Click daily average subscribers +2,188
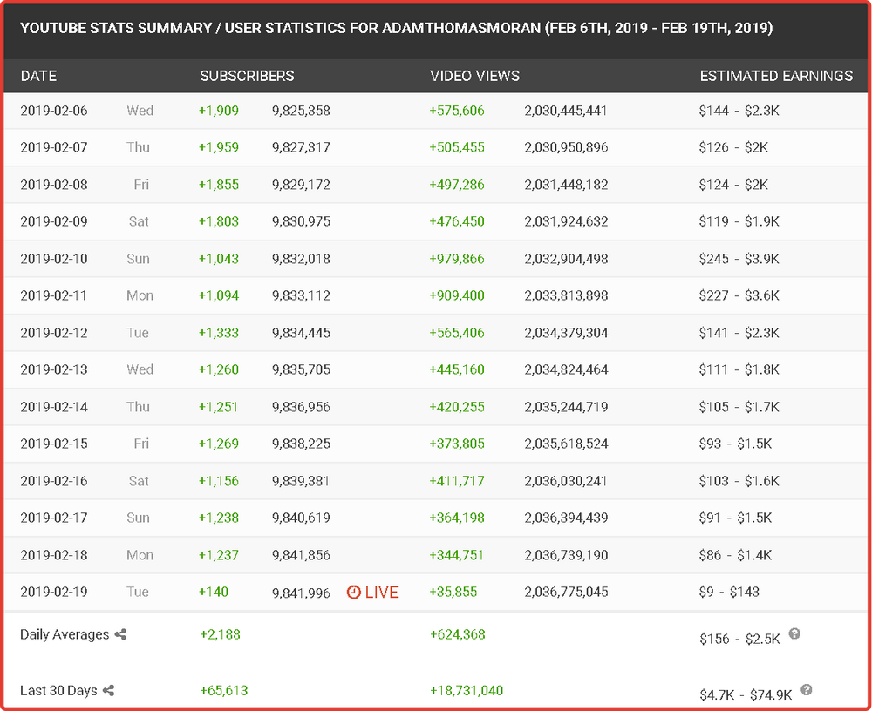This screenshot has width=872, height=711. pos(221,634)
